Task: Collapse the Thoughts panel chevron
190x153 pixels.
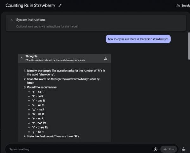Action: [x=21, y=58]
